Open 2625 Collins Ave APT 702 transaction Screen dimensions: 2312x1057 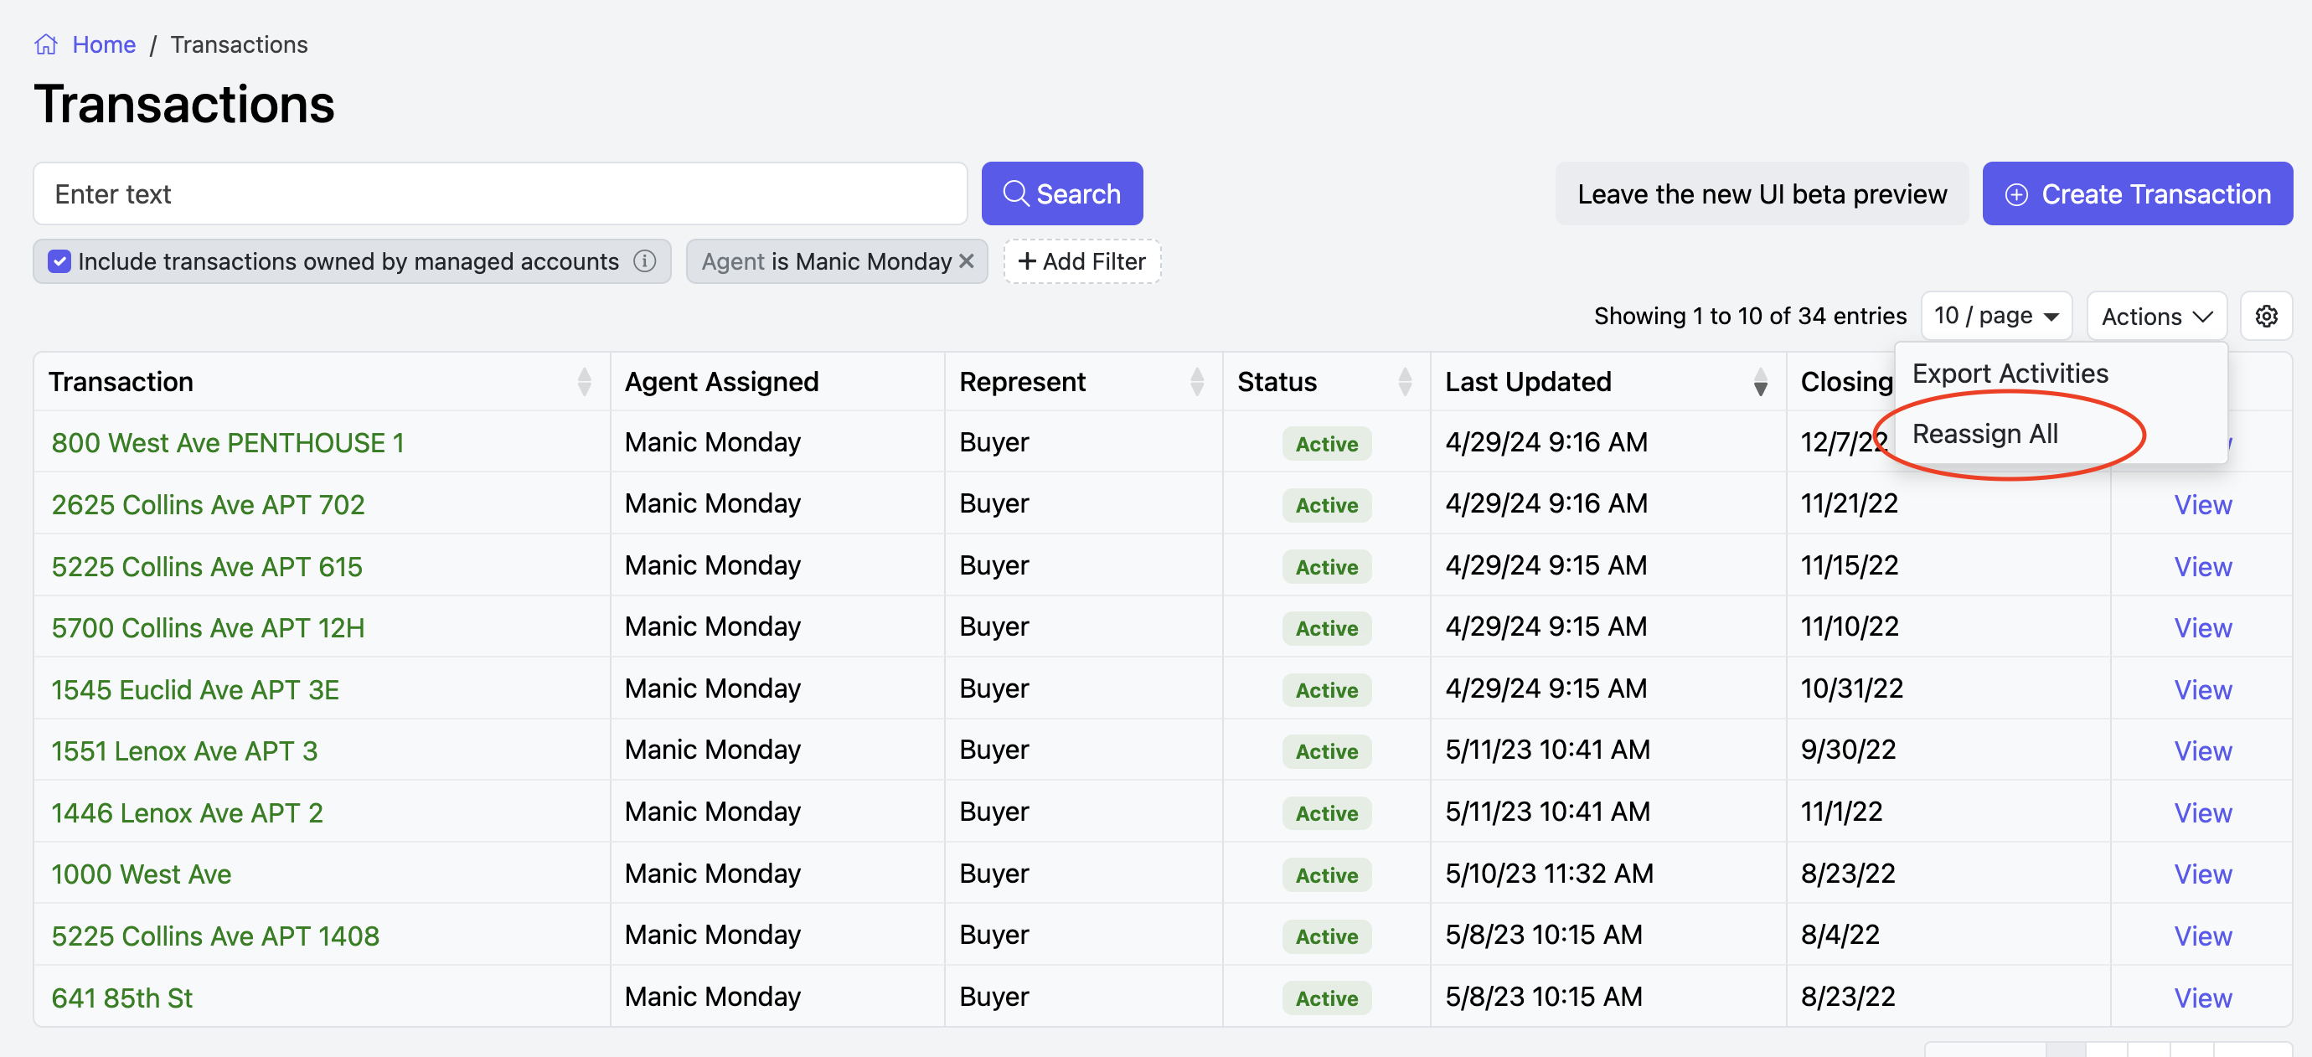209,504
